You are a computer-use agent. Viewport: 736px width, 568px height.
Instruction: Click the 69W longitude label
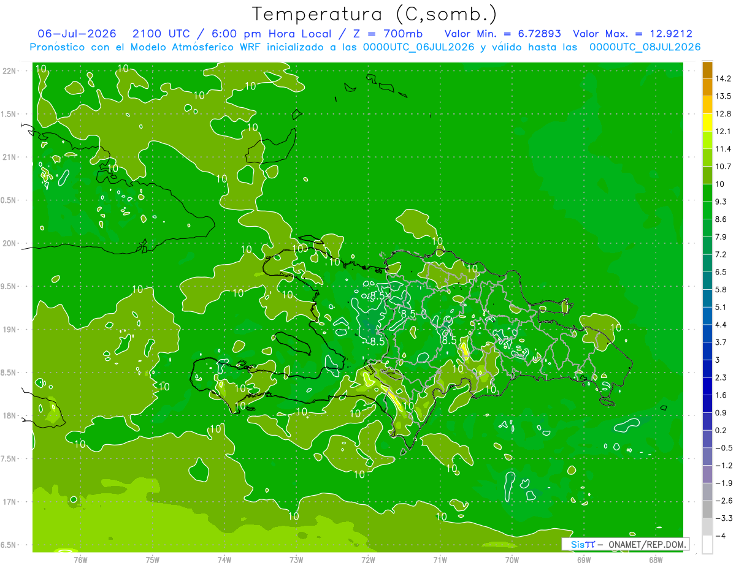(584, 559)
